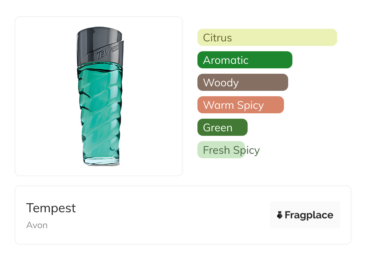Click the Warm Spicy text label
Image resolution: width=366 pixels, height=259 pixels.
pos(233,105)
